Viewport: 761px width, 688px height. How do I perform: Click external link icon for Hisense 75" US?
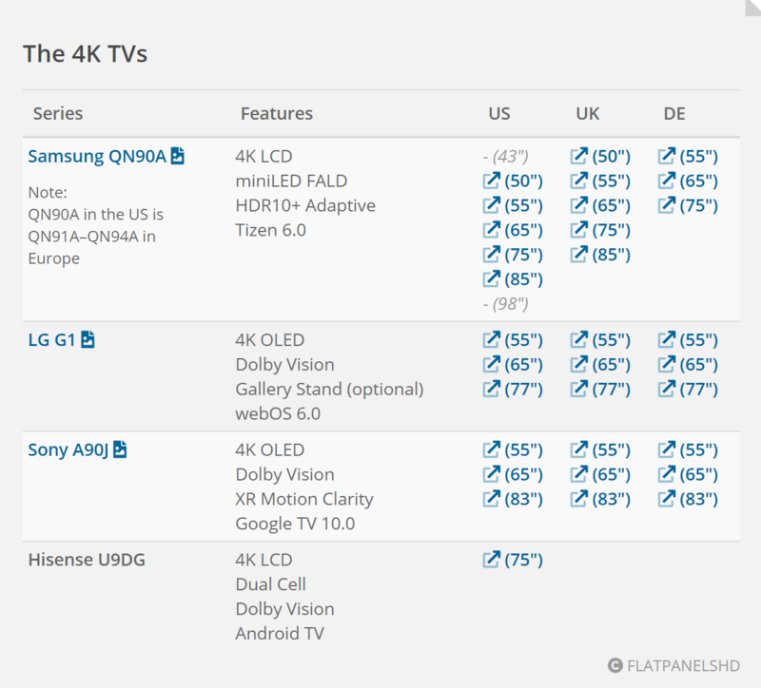(x=491, y=560)
